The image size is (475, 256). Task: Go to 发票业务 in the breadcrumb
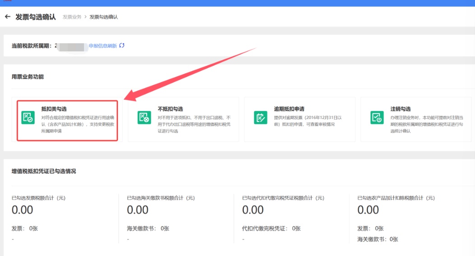click(x=72, y=17)
